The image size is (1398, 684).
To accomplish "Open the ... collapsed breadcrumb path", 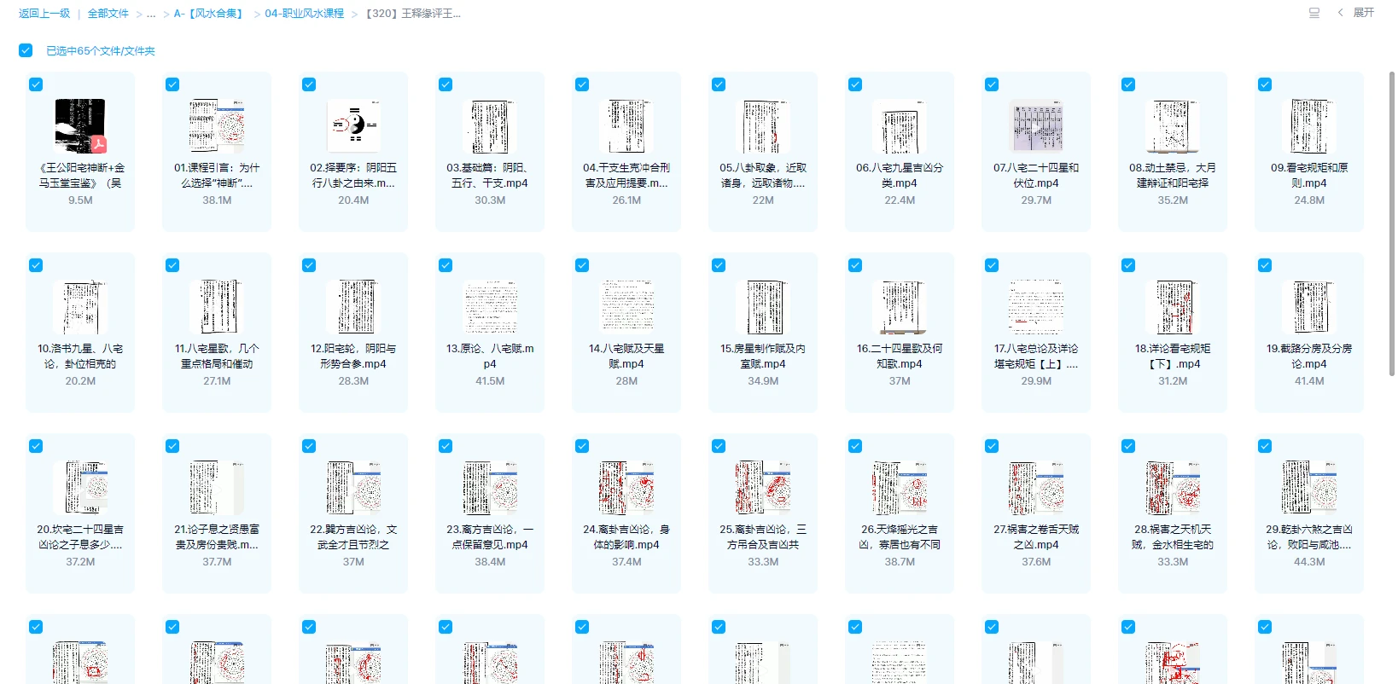I will click(151, 14).
